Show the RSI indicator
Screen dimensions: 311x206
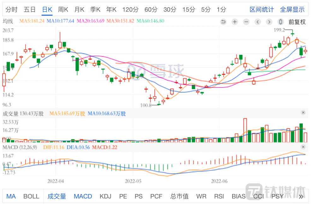tap(219, 196)
